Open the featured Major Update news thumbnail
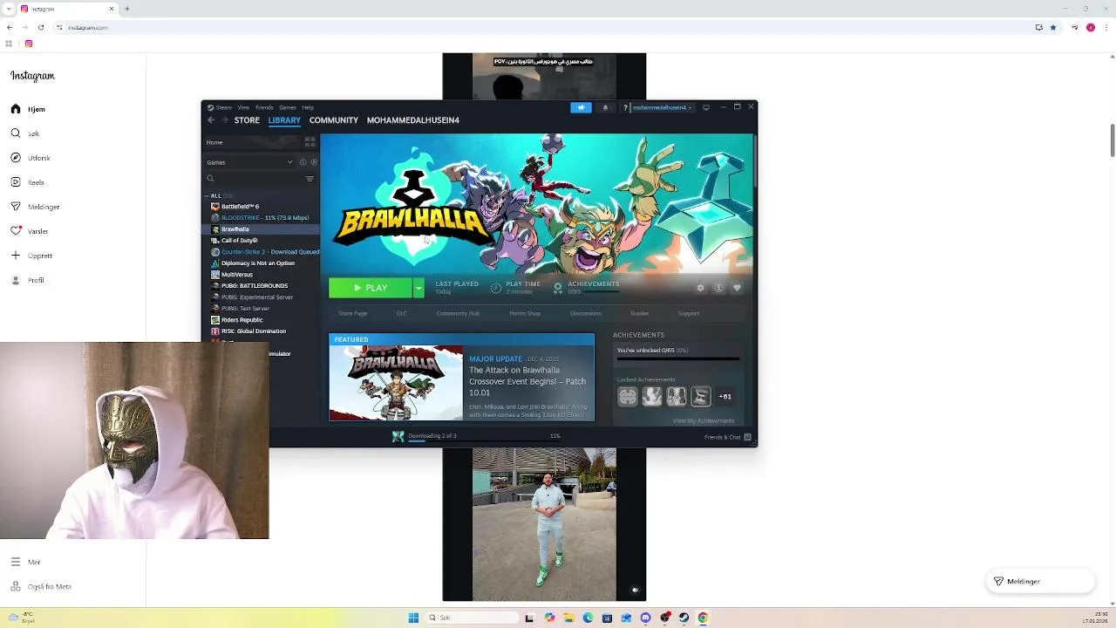The height and width of the screenshot is (628, 1116). (x=396, y=383)
